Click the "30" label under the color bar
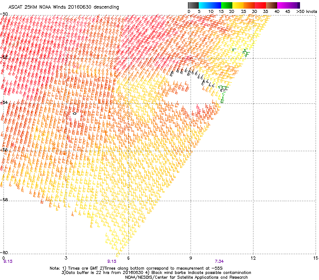Viewport: 319px width, 280px height. (x=254, y=12)
